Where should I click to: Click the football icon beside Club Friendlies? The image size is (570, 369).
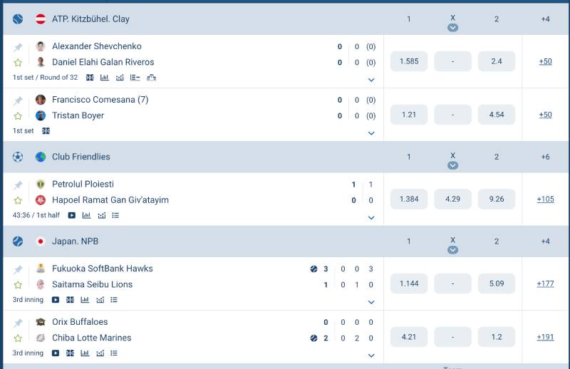[18, 157]
